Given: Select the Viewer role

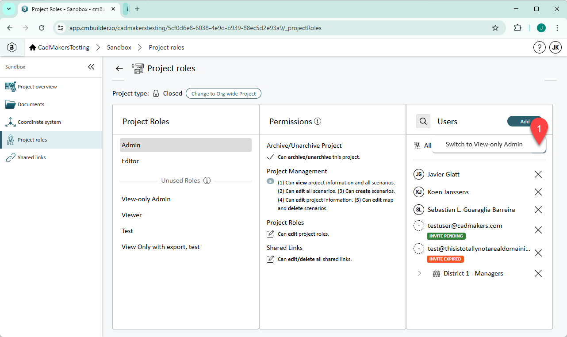Looking at the screenshot, I should pyautogui.click(x=186, y=215).
